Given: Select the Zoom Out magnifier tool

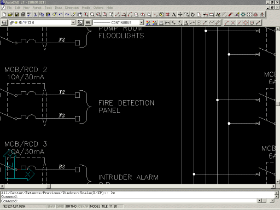Looking at the screenshot, I should coord(92,14).
